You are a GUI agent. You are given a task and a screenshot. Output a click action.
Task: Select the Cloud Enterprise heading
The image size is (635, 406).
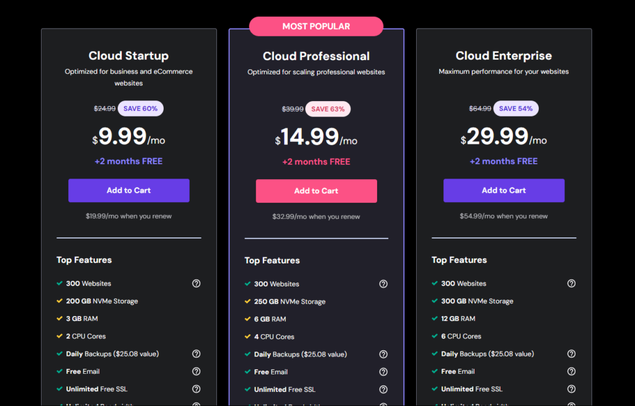[x=504, y=55]
